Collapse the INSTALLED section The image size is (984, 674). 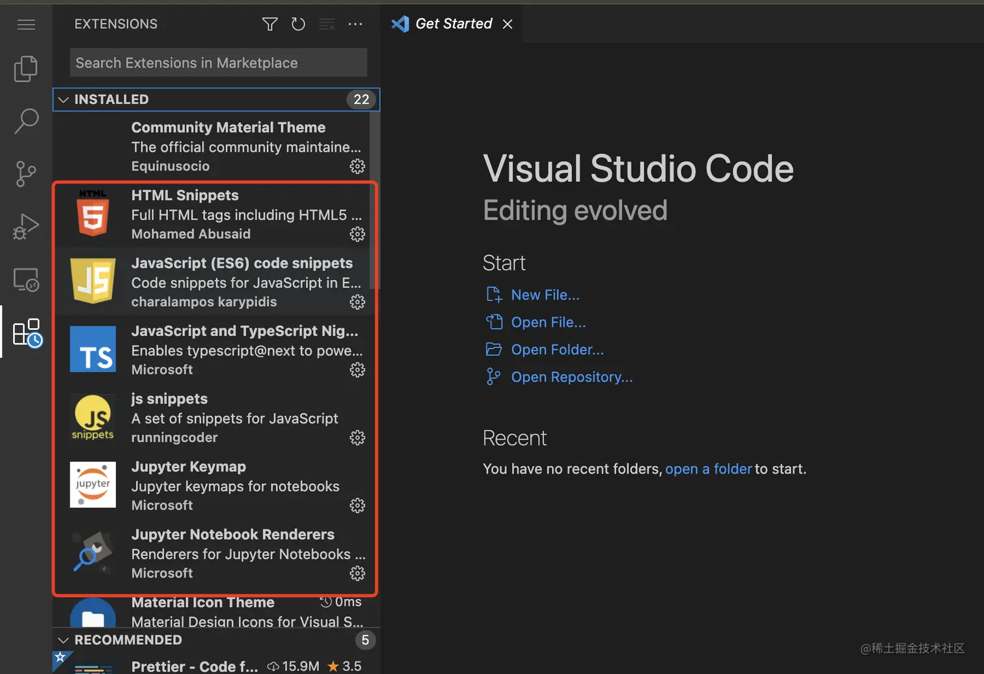click(64, 100)
